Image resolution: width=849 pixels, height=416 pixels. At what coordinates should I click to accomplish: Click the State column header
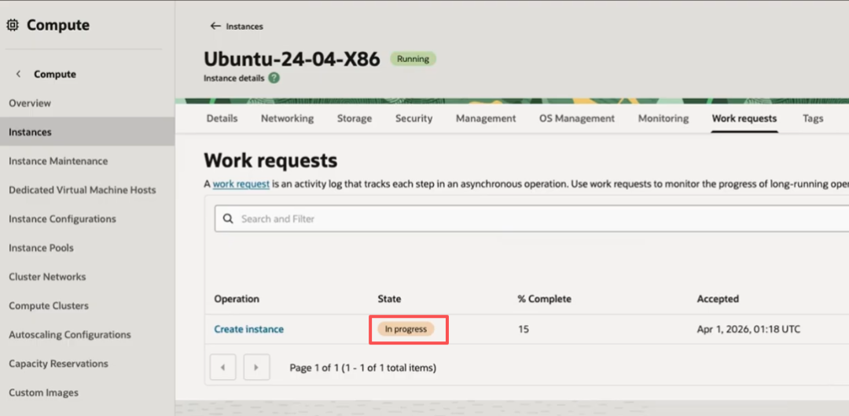coord(389,298)
